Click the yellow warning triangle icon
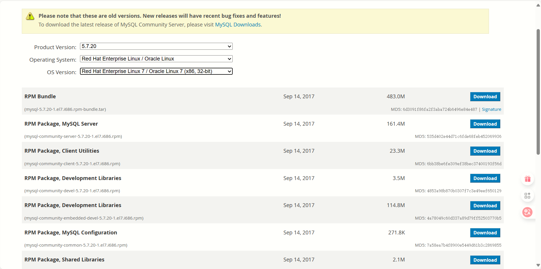Screen dimensions: 541x269 pos(30,16)
